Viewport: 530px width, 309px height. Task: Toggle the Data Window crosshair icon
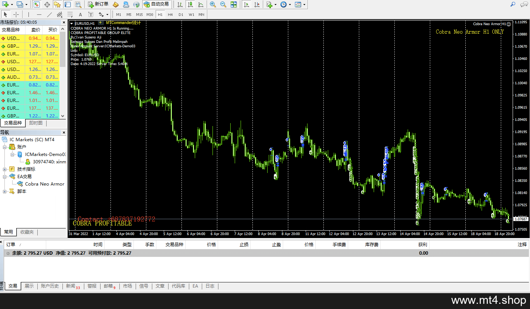pos(47,4)
